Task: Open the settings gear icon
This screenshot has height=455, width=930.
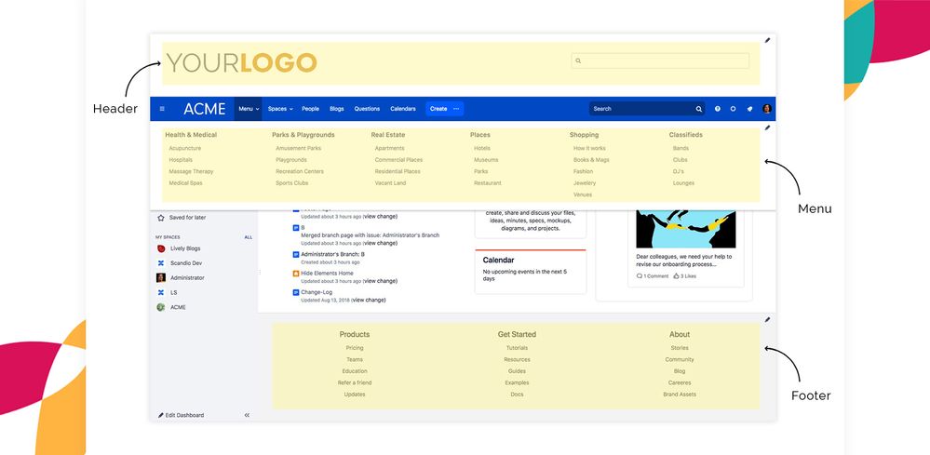Action: [733, 109]
